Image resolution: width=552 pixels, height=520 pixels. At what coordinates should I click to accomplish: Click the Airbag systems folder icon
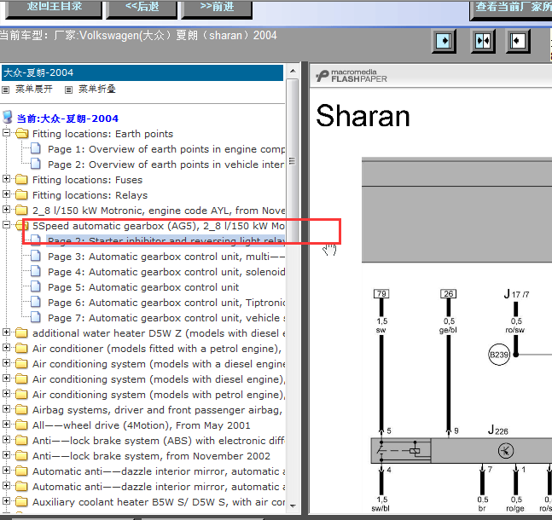21,409
